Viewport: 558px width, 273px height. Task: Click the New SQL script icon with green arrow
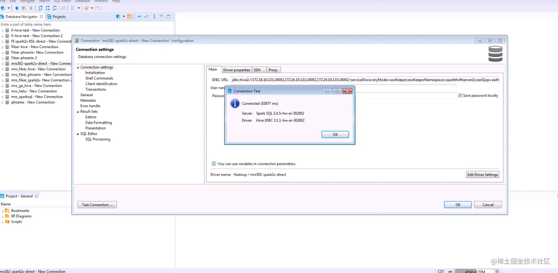tap(48, 8)
